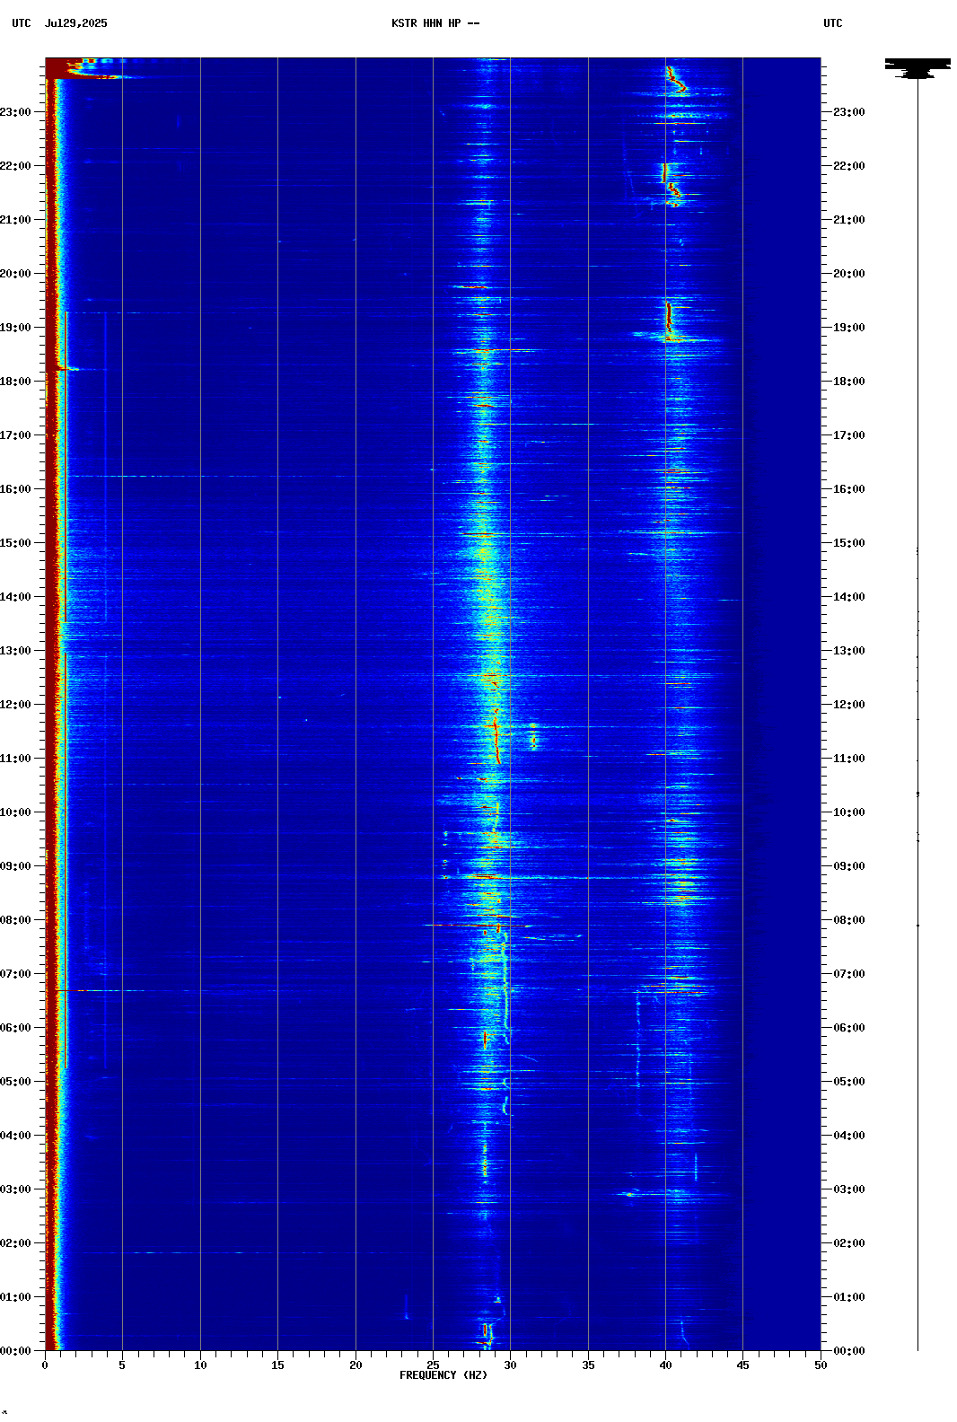
Task: Pick 17:00 on the left time axis
Action: (15, 435)
